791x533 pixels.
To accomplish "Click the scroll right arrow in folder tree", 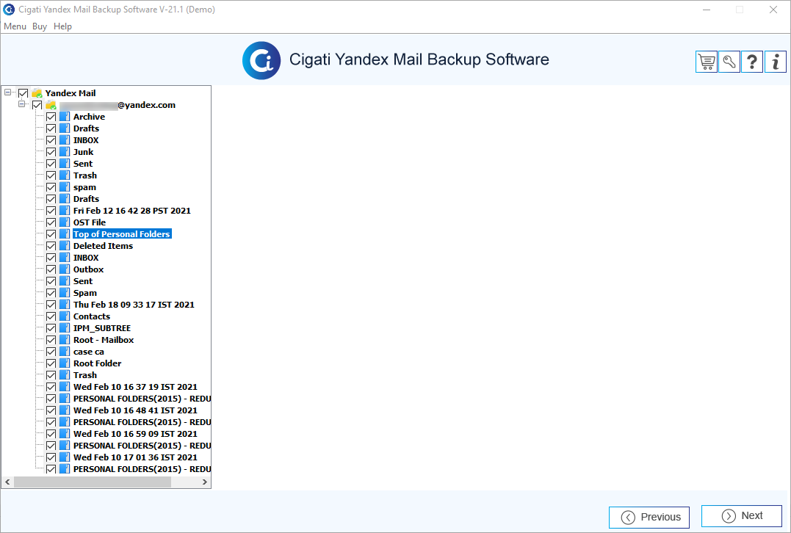I will pos(204,482).
